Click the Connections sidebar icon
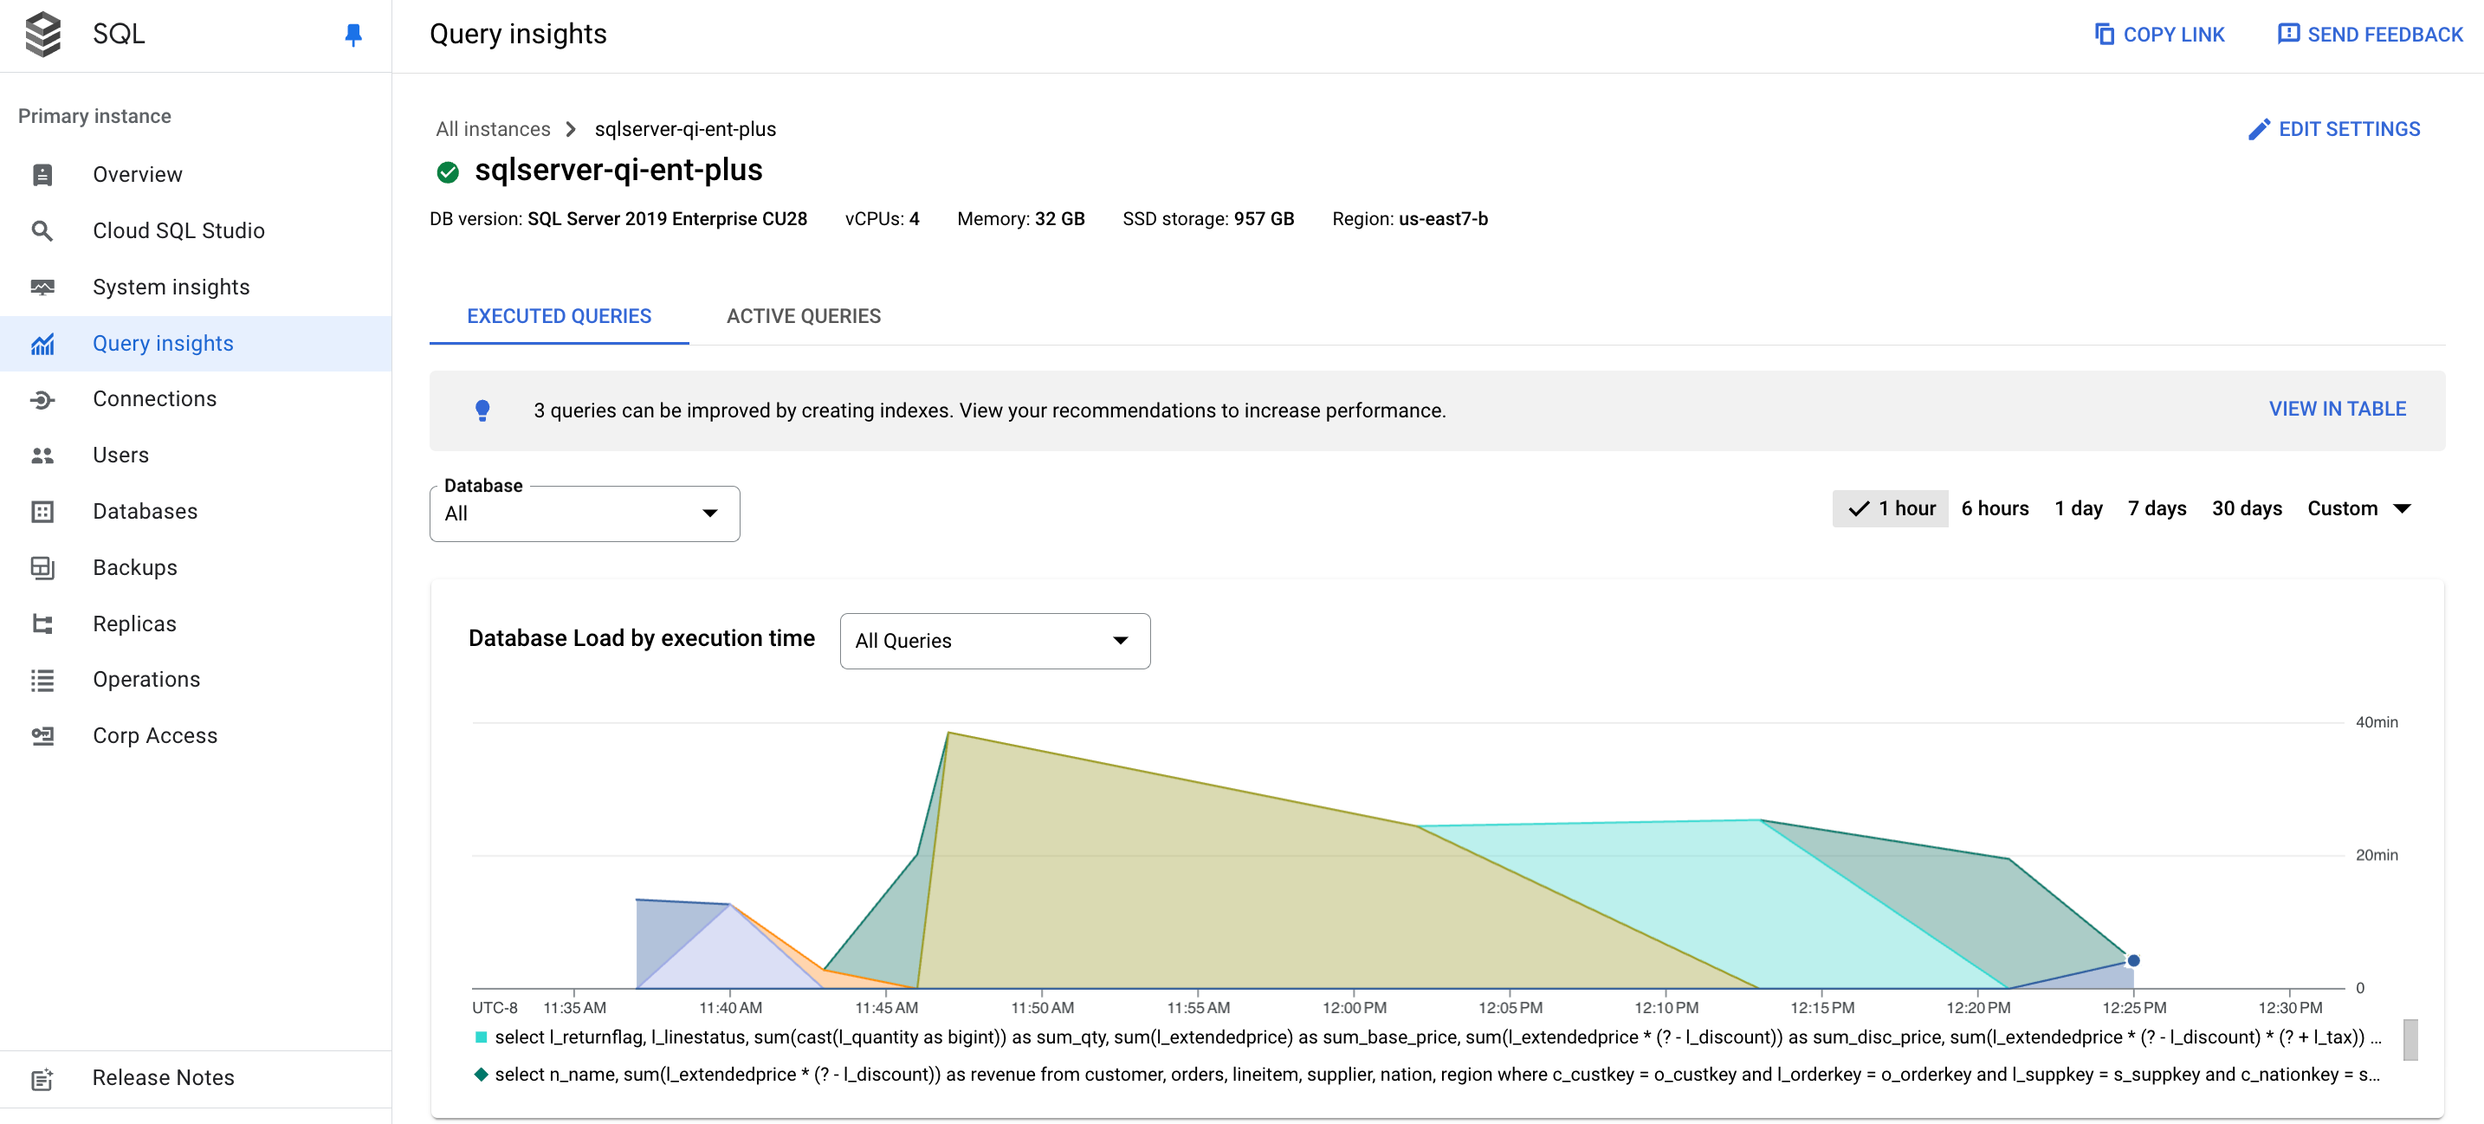 42,399
